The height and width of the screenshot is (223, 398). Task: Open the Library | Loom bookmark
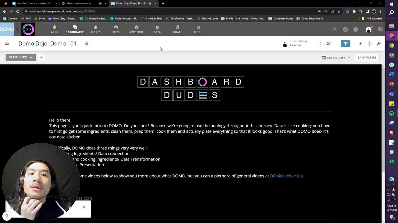pyautogui.click(x=207, y=19)
